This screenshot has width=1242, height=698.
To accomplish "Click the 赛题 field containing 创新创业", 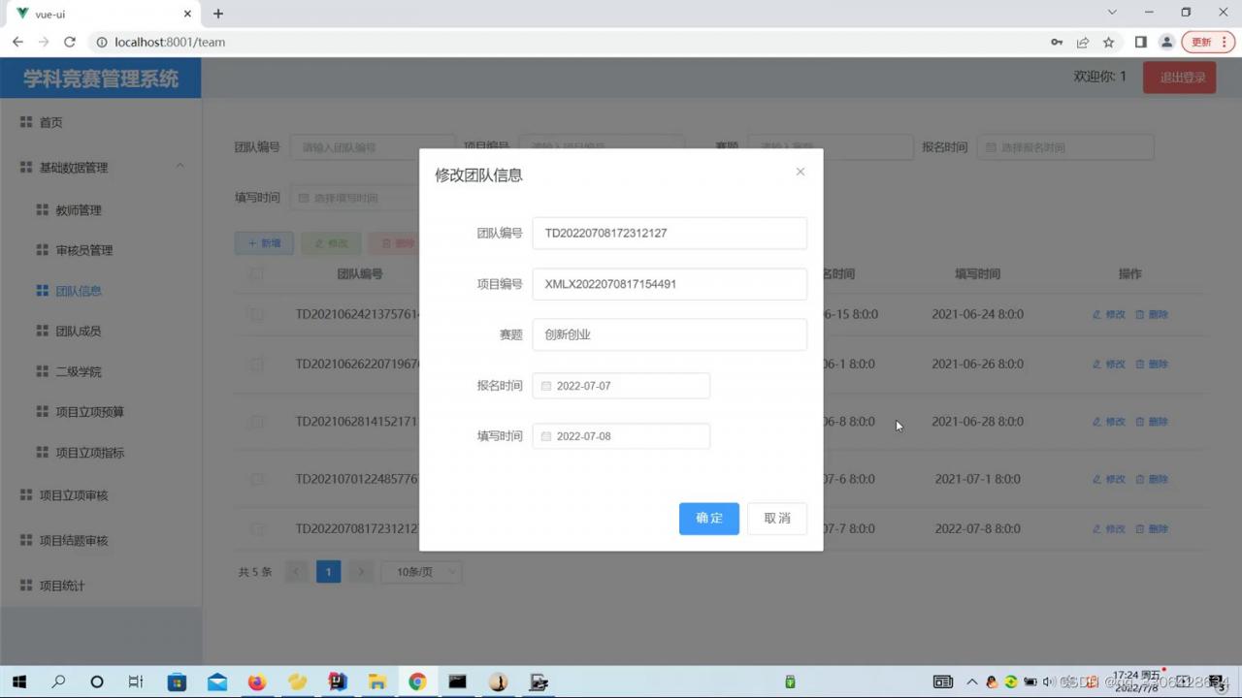I will pyautogui.click(x=670, y=334).
